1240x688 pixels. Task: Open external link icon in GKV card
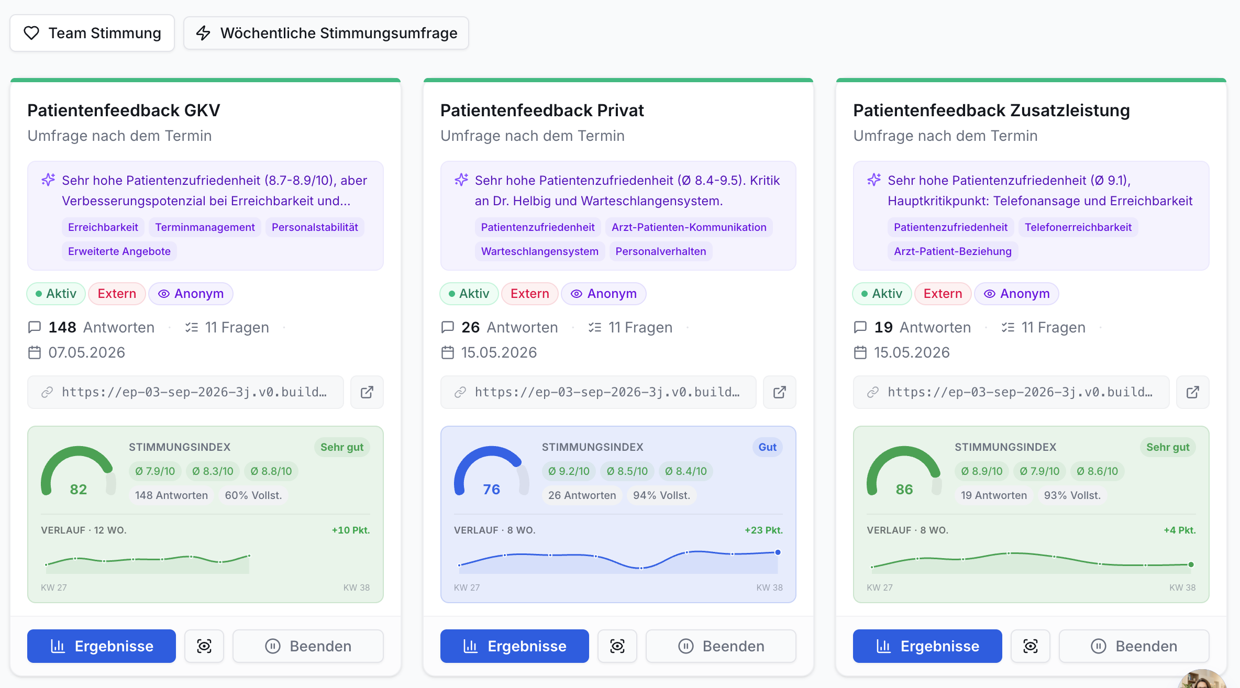[x=367, y=392]
